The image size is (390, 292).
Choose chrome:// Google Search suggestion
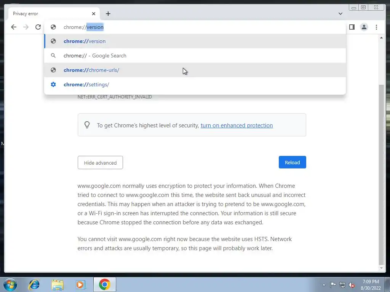pos(195,56)
